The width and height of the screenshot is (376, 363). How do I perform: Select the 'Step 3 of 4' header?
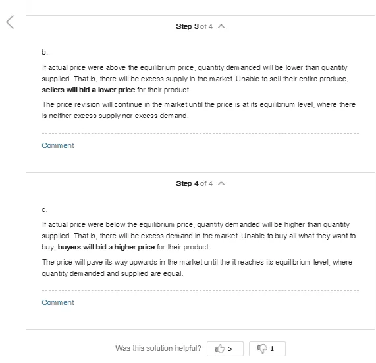pyautogui.click(x=194, y=26)
